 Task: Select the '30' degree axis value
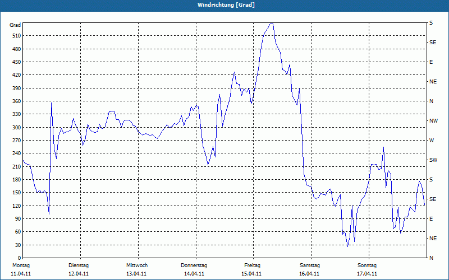pyautogui.click(x=18, y=245)
